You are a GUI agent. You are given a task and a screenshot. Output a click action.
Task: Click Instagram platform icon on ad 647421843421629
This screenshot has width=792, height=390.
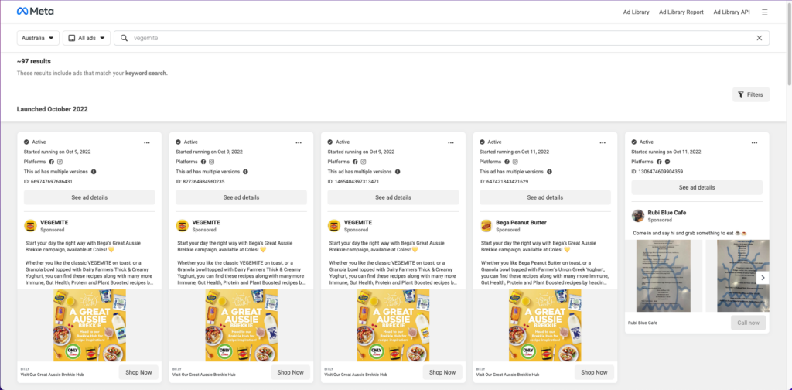point(515,162)
